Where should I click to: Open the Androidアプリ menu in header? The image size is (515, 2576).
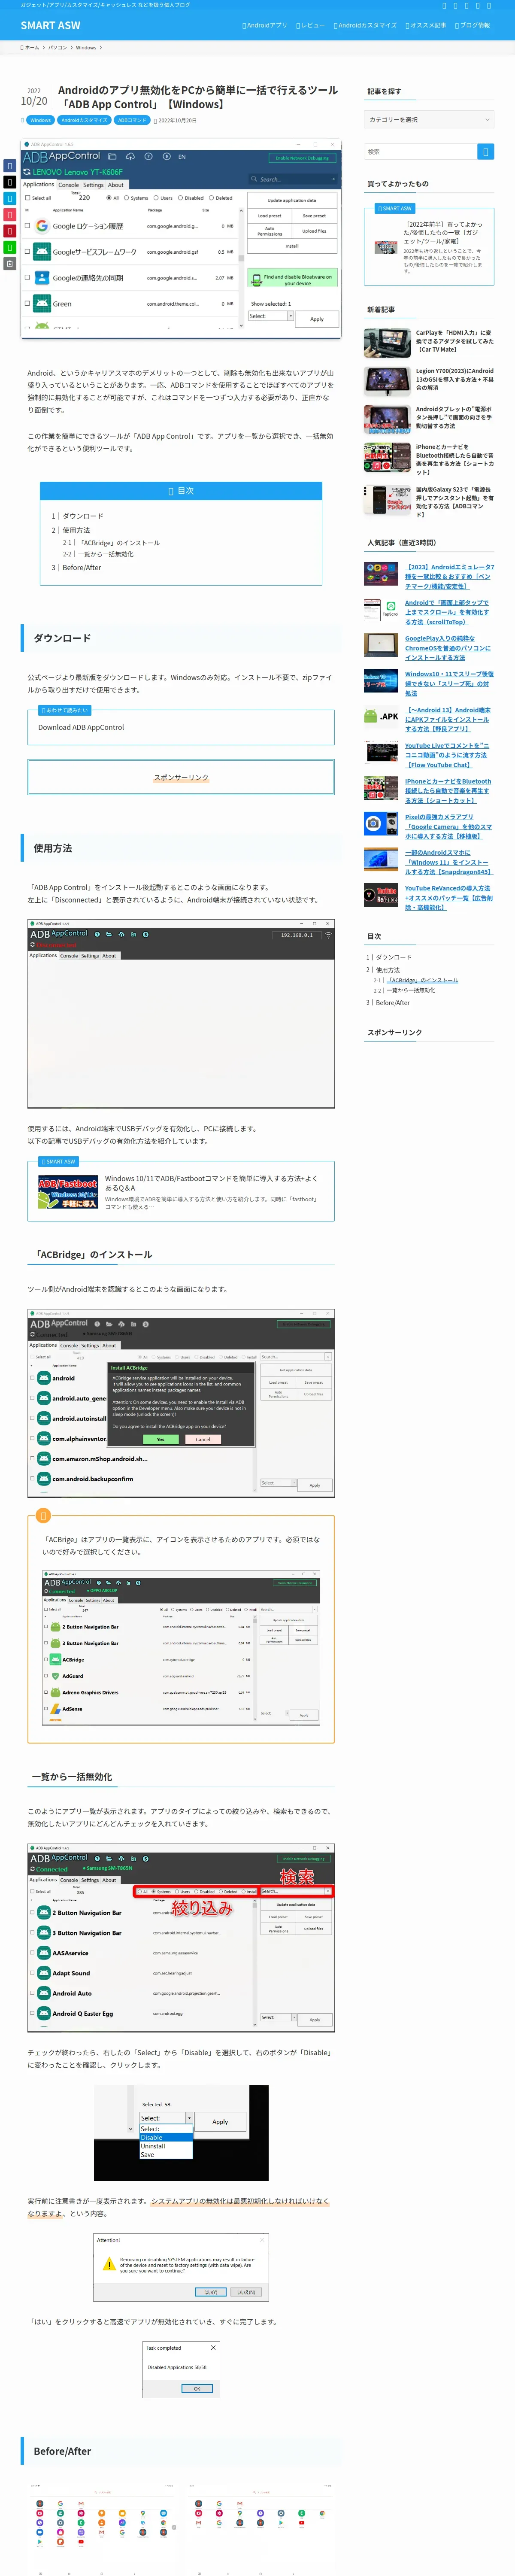(264, 25)
